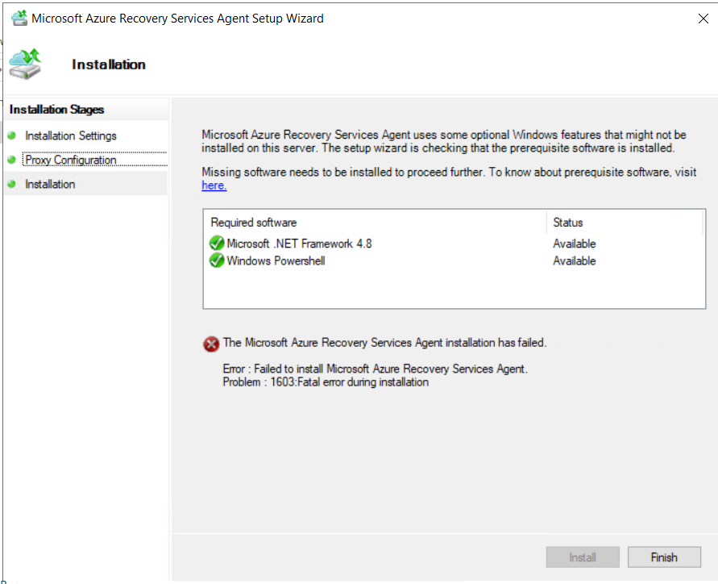Screen dimensions: 718x584
Task: Select the Installation Settings stage
Action: 71,136
